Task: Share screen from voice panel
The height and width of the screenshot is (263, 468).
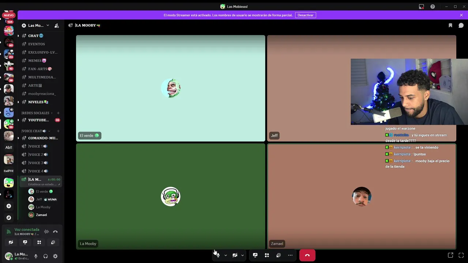Action: [25, 242]
